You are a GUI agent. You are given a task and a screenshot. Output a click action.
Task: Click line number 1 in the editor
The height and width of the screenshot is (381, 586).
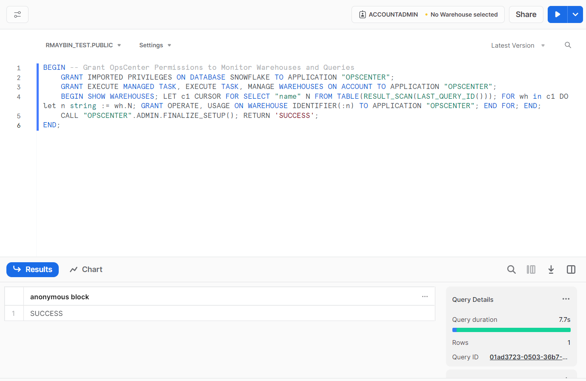pos(19,68)
